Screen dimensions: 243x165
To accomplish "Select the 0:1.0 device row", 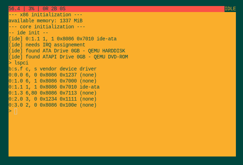I will coord(53,81).
